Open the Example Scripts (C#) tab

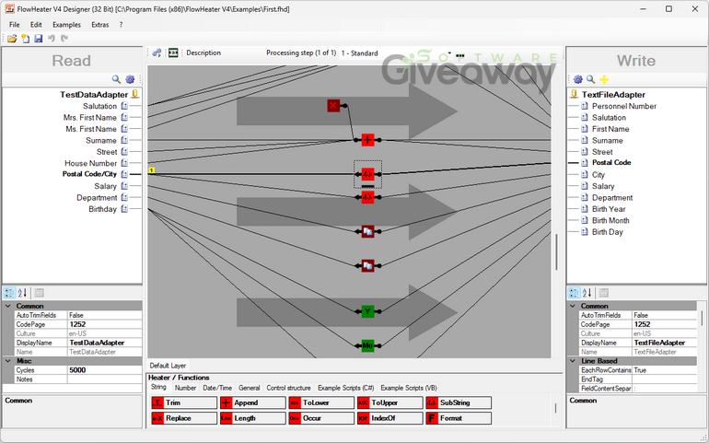pyautogui.click(x=346, y=388)
